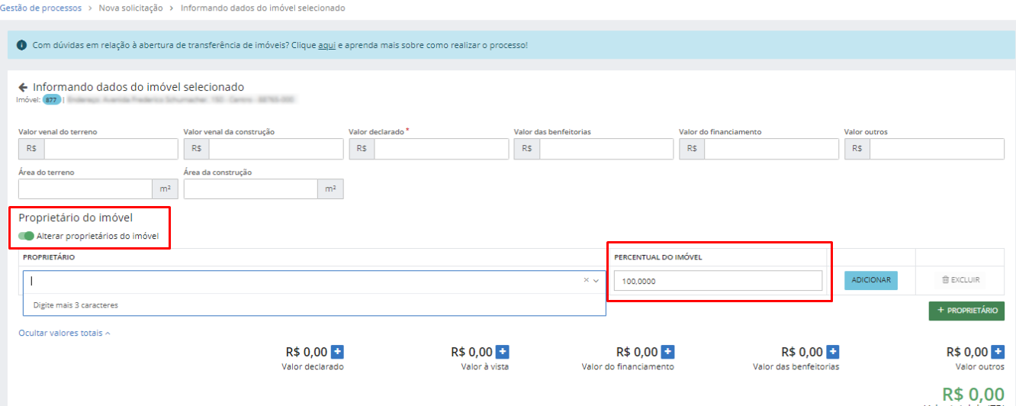Click the Área do terreno input
Viewport: 1016px width, 406px height.
(x=85, y=188)
